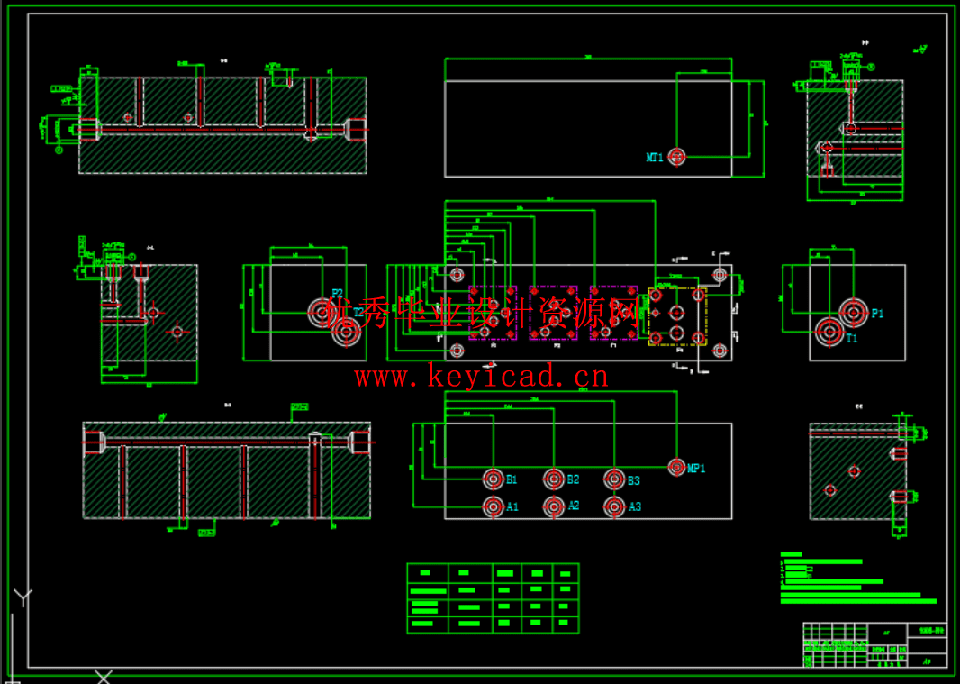Screen dimensions: 960x684
Task: Select the P1 port circle
Action: [x=853, y=312]
